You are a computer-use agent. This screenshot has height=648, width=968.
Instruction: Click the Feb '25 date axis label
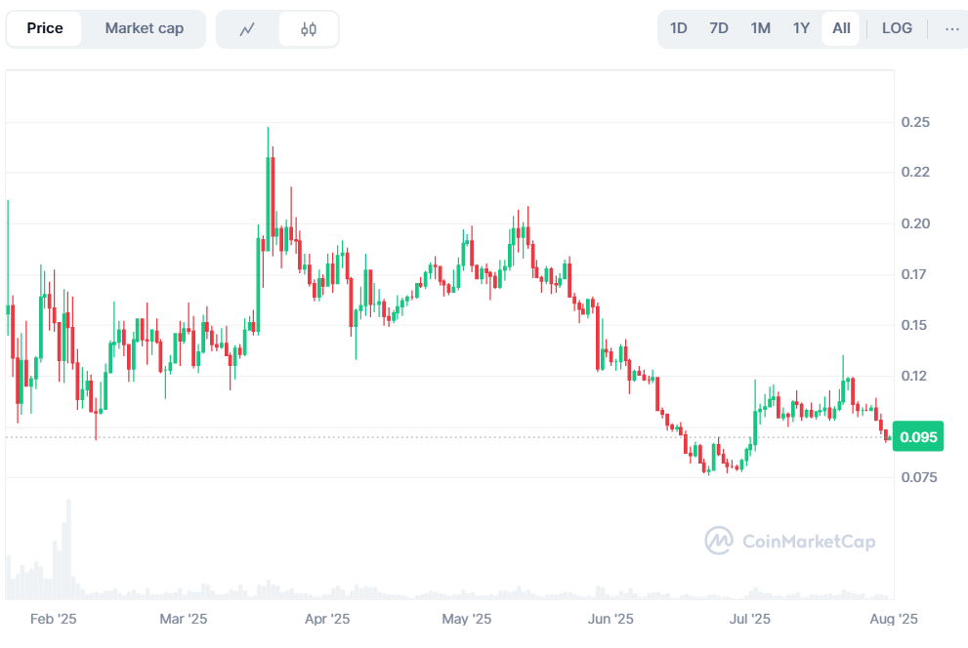click(x=54, y=619)
